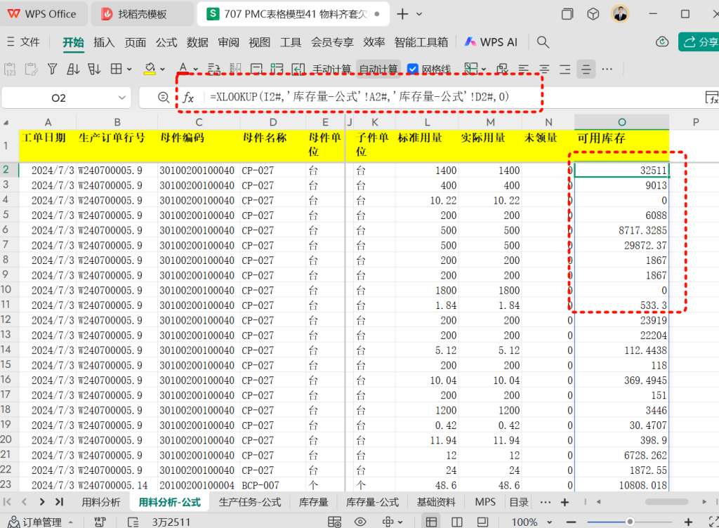This screenshot has height=528, width=719.
Task: Click the cloud sync status icon
Action: [x=662, y=41]
